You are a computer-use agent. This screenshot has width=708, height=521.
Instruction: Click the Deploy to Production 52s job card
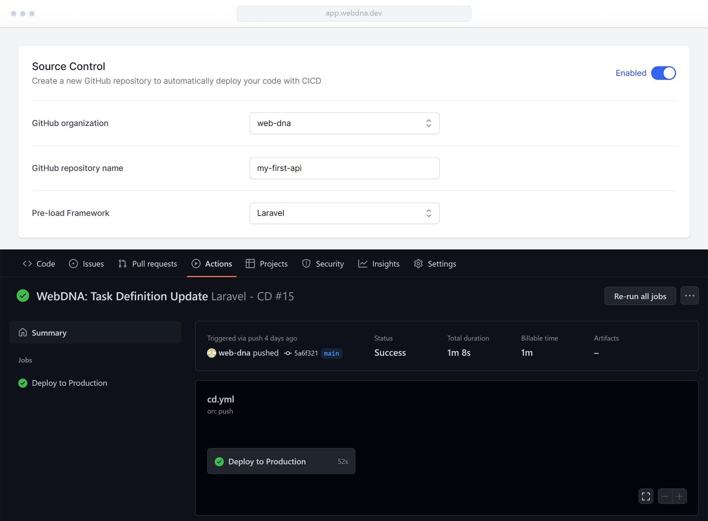tap(281, 461)
